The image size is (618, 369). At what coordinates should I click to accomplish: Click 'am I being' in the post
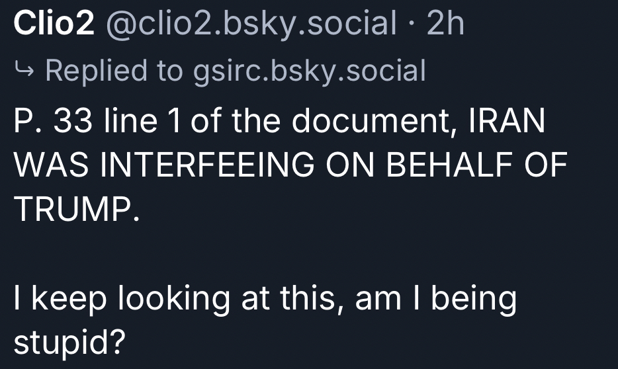[435, 299]
